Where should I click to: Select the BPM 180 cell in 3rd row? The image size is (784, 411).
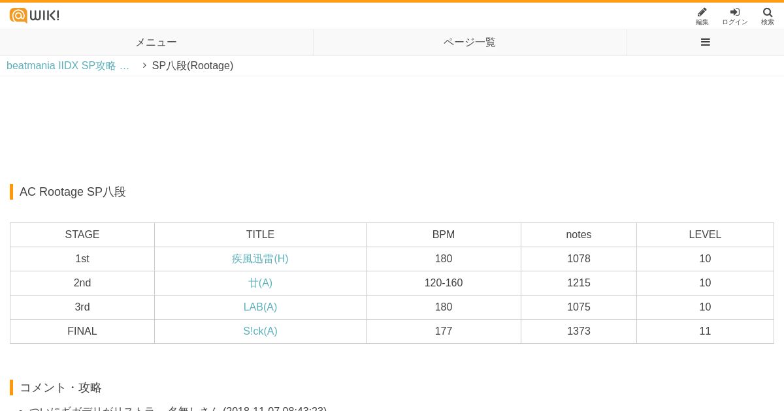pyautogui.click(x=444, y=307)
